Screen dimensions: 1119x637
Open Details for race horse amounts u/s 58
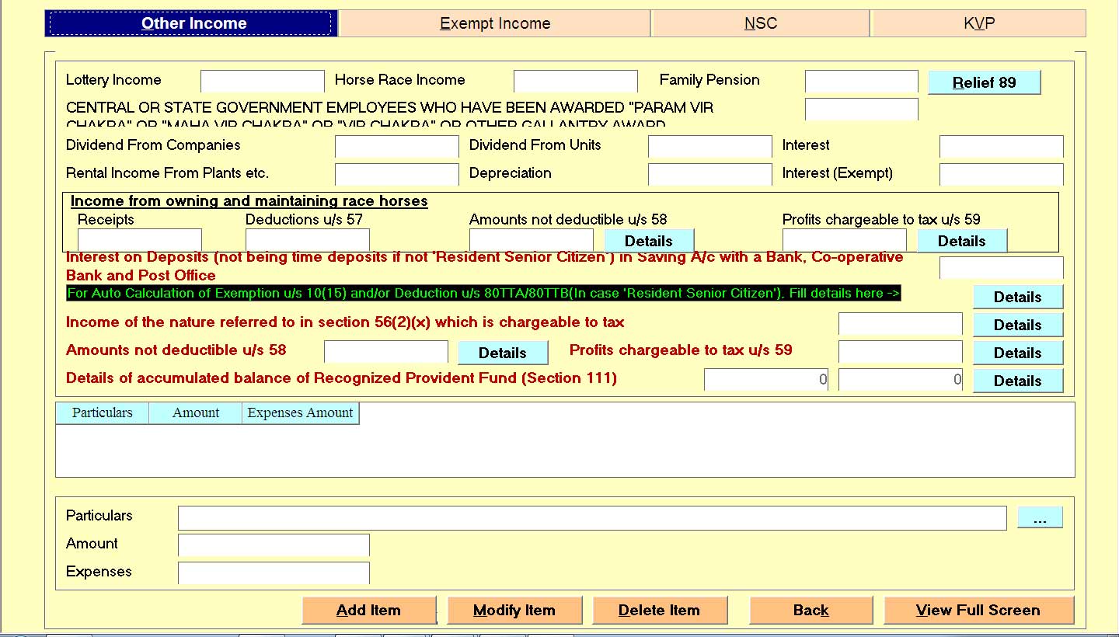(649, 241)
